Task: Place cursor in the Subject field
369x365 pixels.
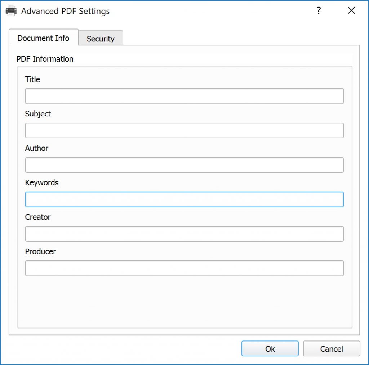Action: pos(184,131)
